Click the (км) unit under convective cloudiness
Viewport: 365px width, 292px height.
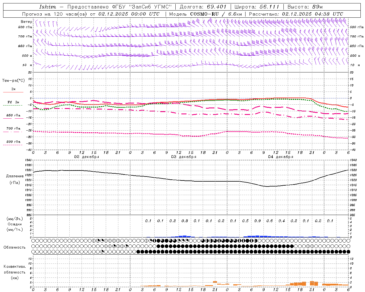point(15,278)
